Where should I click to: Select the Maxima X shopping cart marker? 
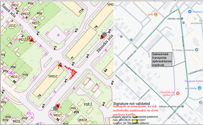pyautogui.click(x=190, y=11)
